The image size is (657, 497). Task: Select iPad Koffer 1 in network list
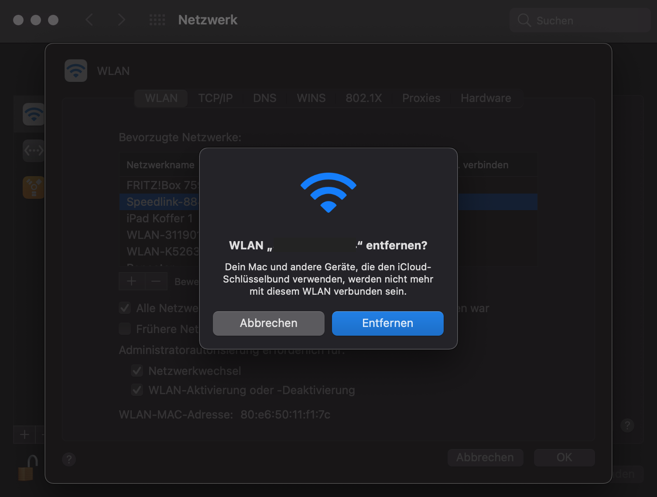tap(160, 218)
